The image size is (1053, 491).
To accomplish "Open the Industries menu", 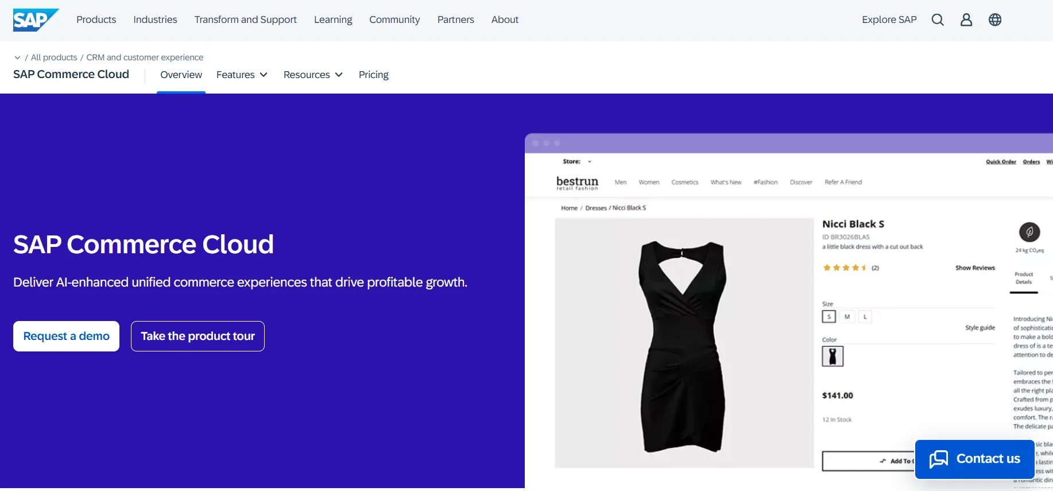I will click(155, 20).
